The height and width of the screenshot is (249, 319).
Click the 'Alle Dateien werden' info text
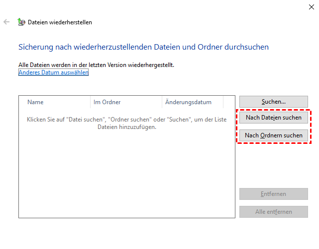click(96, 65)
